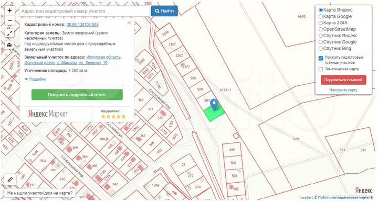The height and width of the screenshot is (201, 378).
Task: Select OpenStreetMap radio option
Action: pos(321,29)
